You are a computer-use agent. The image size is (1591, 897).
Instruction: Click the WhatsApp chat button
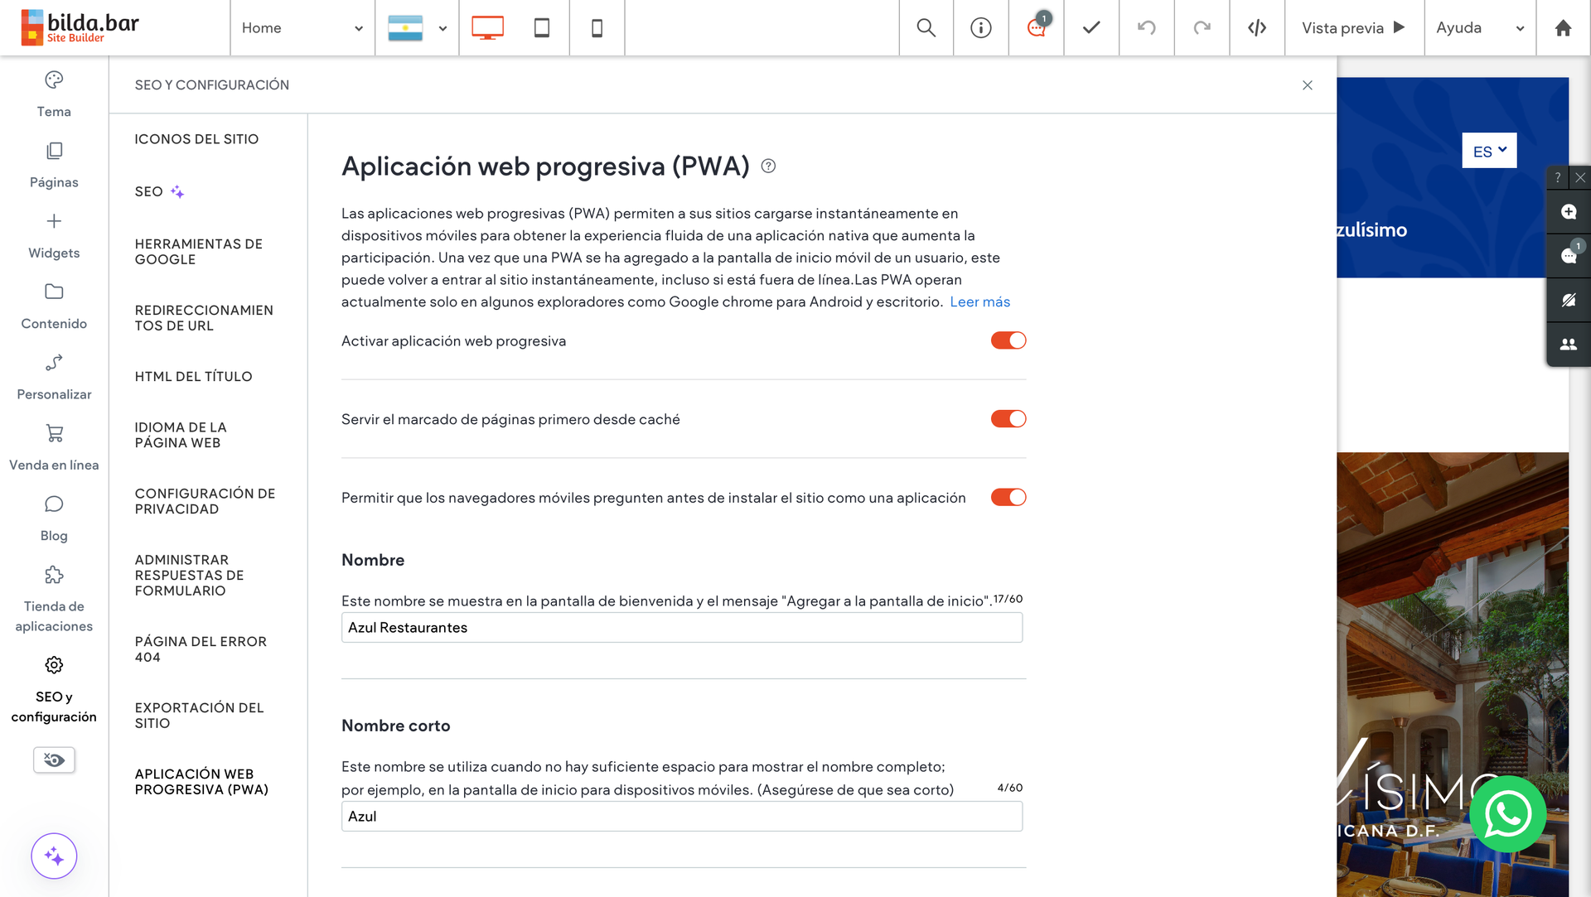[1507, 813]
